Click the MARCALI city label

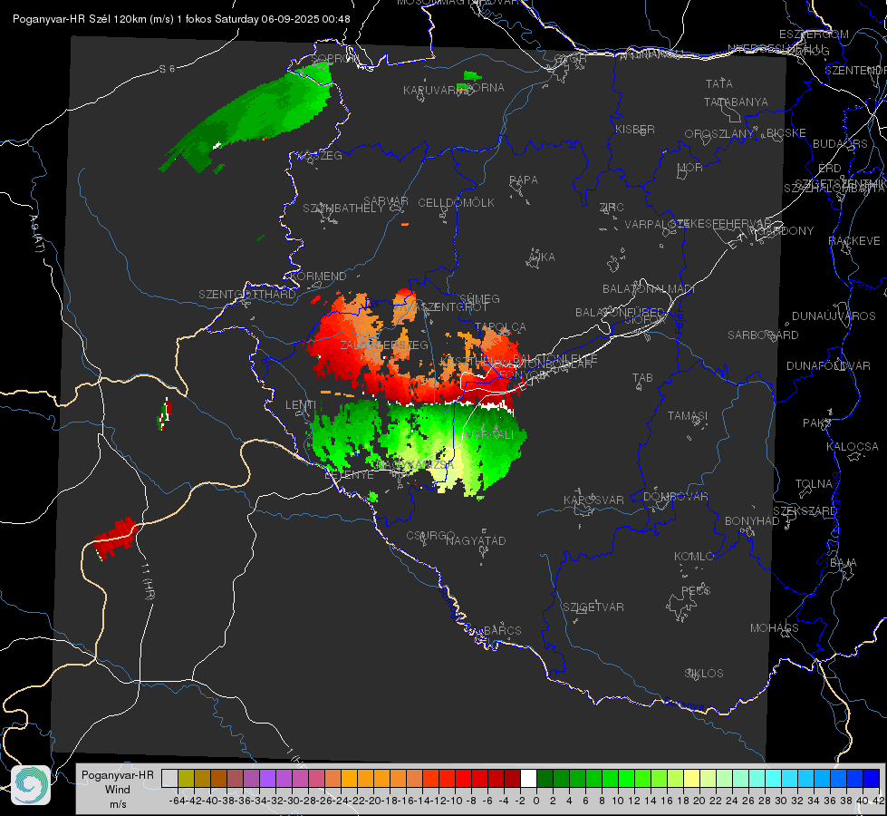(x=489, y=435)
